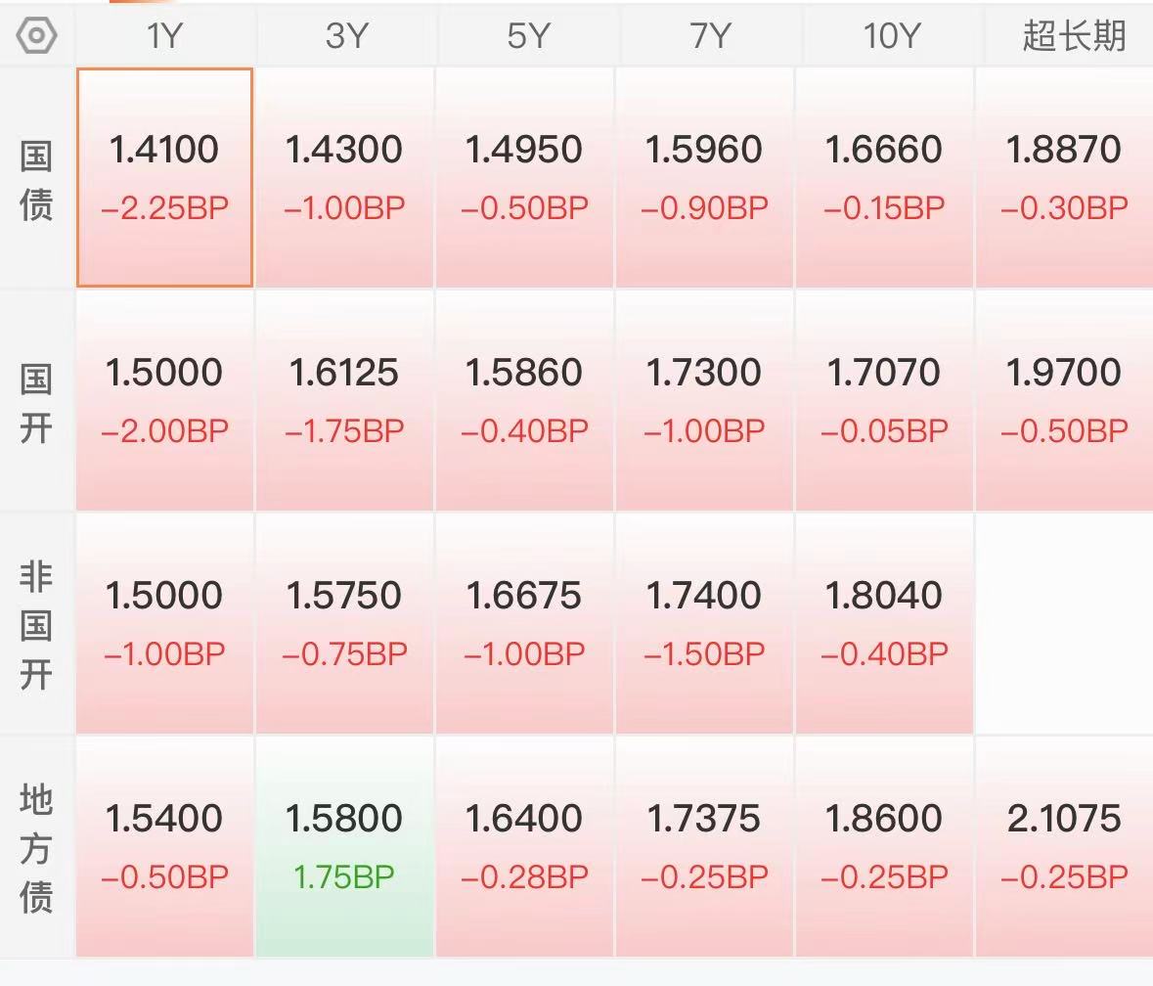Select the 地方债 超长期 cell 2.1075
Screen dimensions: 1153x986
coord(1065,846)
